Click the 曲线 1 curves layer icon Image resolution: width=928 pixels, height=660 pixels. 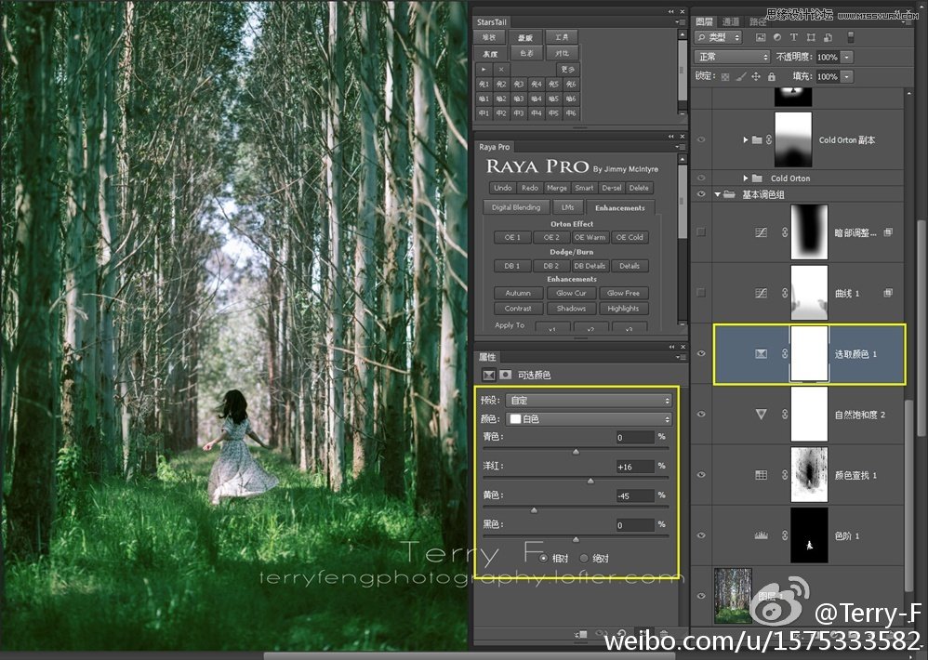pos(762,293)
